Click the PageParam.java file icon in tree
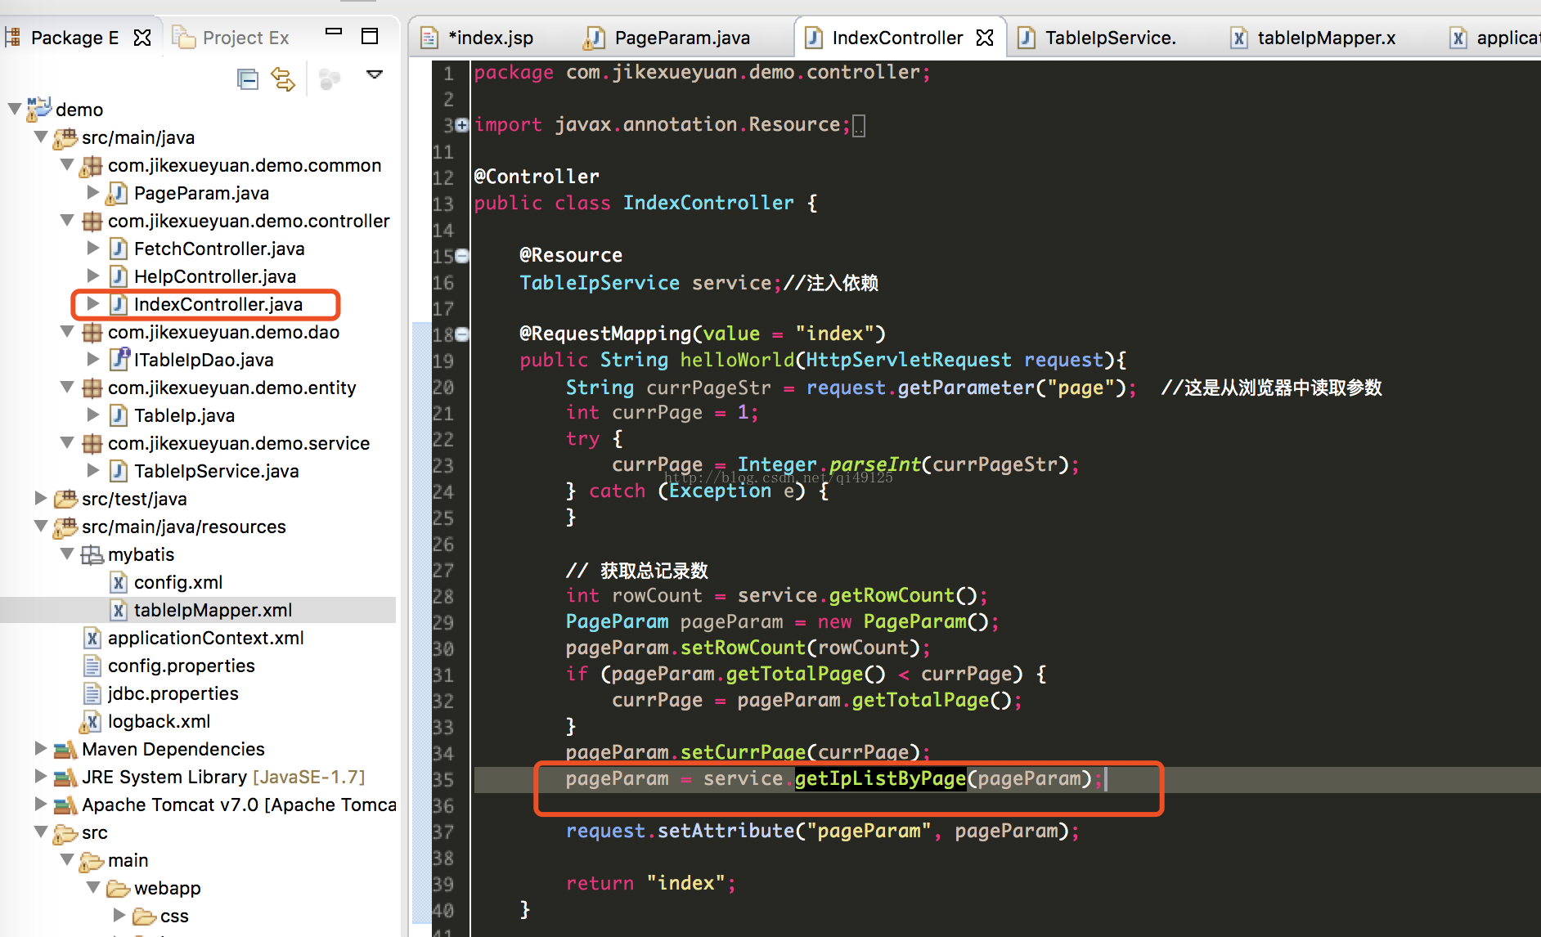 pos(119,193)
